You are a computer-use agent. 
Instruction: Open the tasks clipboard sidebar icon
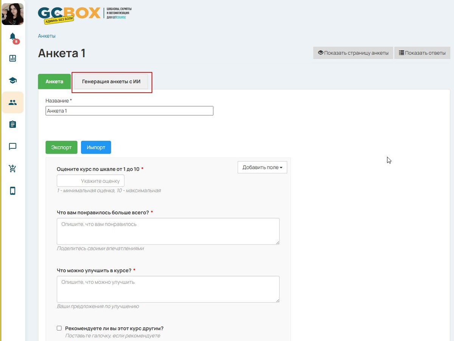pyautogui.click(x=13, y=125)
